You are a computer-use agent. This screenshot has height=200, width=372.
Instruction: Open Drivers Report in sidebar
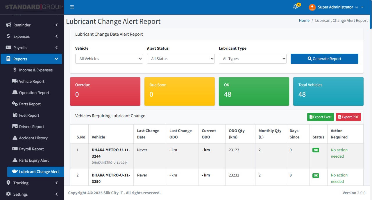pos(31,127)
